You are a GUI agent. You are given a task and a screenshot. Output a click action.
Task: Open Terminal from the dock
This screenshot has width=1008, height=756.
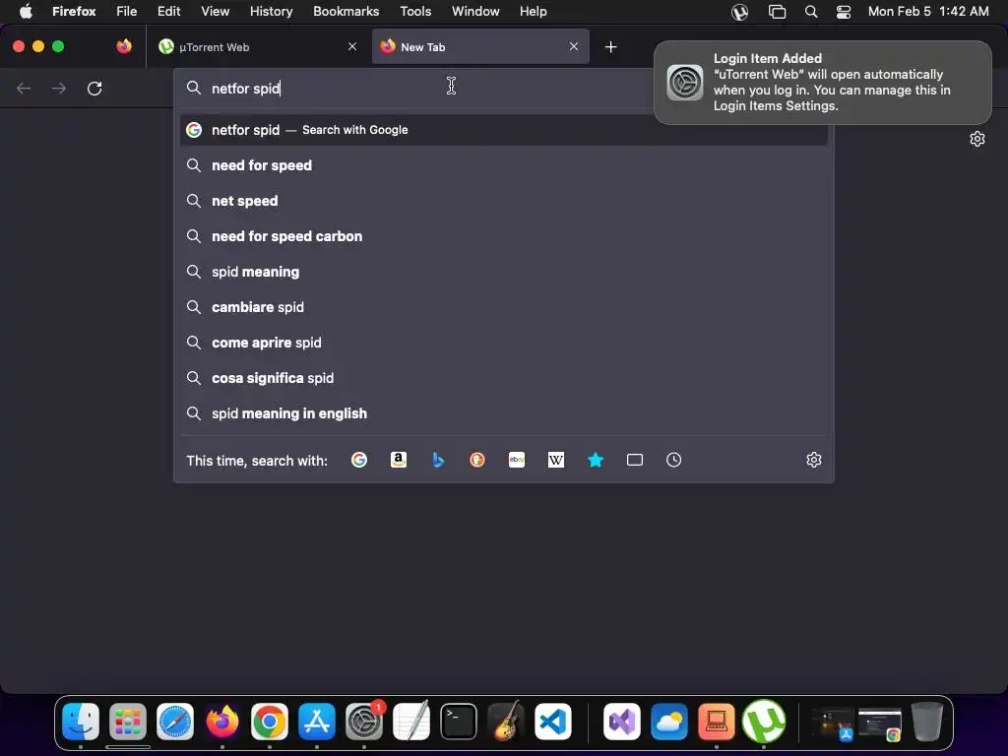click(459, 722)
